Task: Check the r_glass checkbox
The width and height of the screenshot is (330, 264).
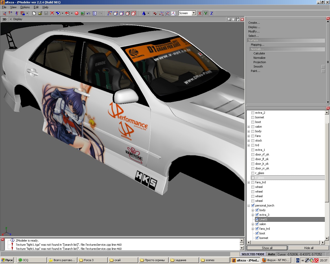Action: point(253,173)
